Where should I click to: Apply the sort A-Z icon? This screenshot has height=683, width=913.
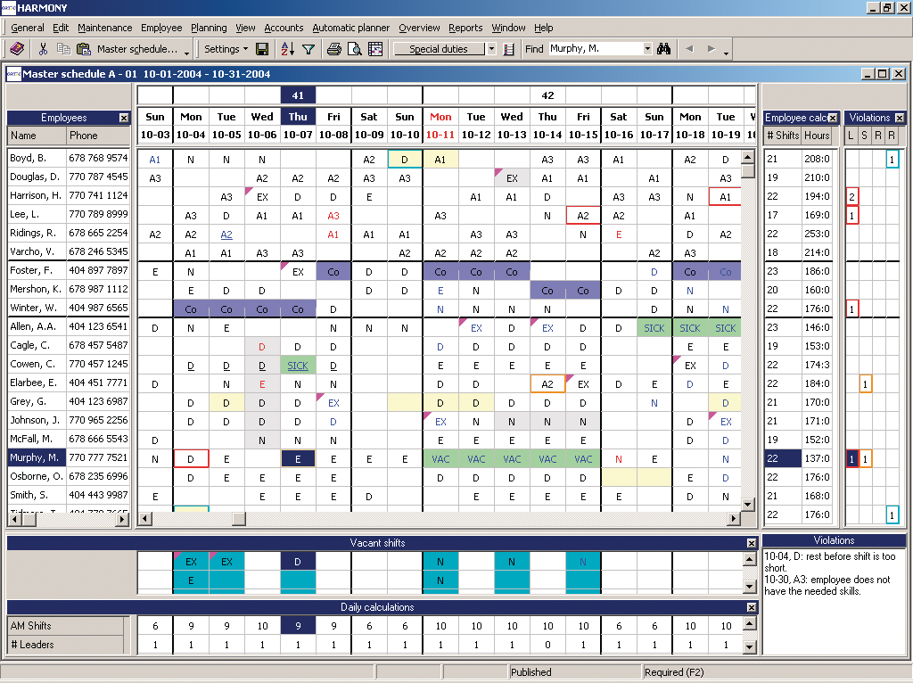click(x=286, y=49)
